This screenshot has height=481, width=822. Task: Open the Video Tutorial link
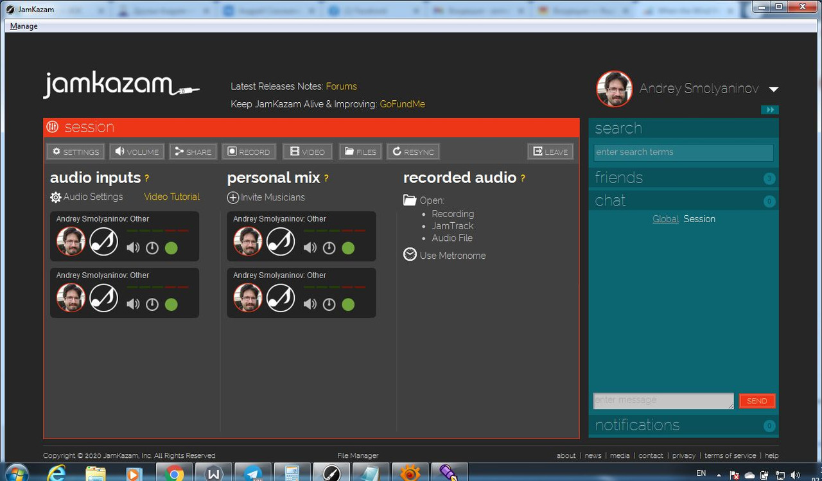tap(171, 197)
